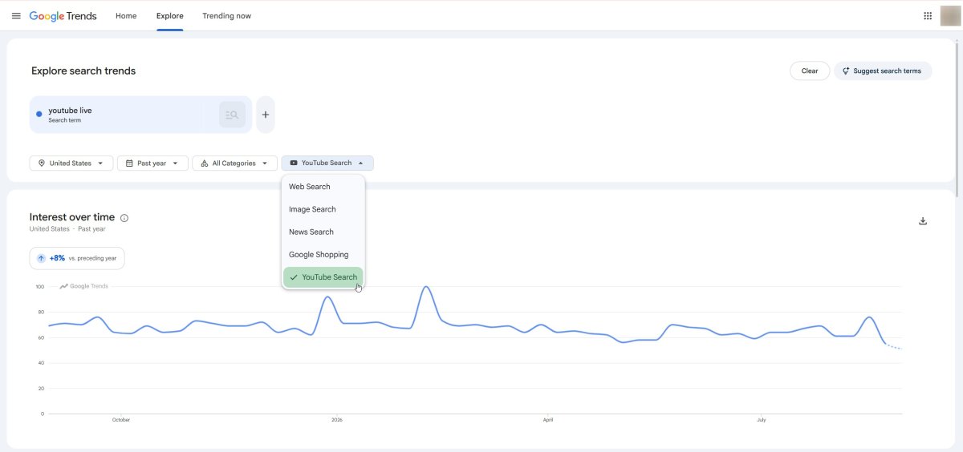Open the Trending now tab
963x452 pixels.
pyautogui.click(x=227, y=16)
